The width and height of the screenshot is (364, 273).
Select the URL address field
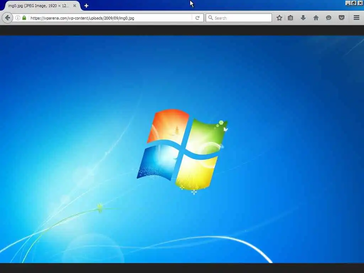[x=111, y=18]
